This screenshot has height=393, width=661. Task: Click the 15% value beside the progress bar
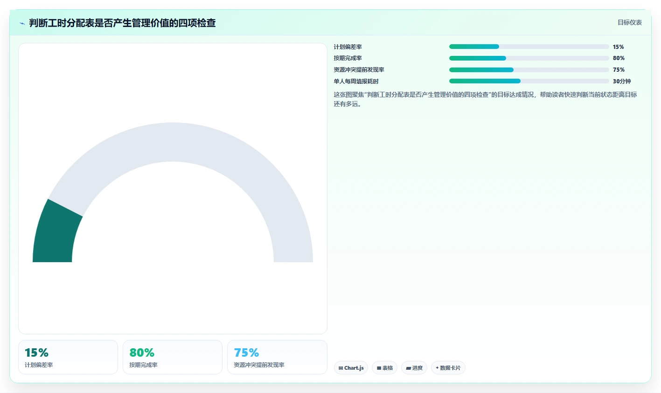point(618,47)
